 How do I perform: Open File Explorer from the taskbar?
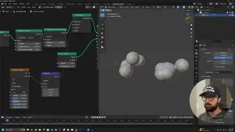pyautogui.click(x=40, y=130)
